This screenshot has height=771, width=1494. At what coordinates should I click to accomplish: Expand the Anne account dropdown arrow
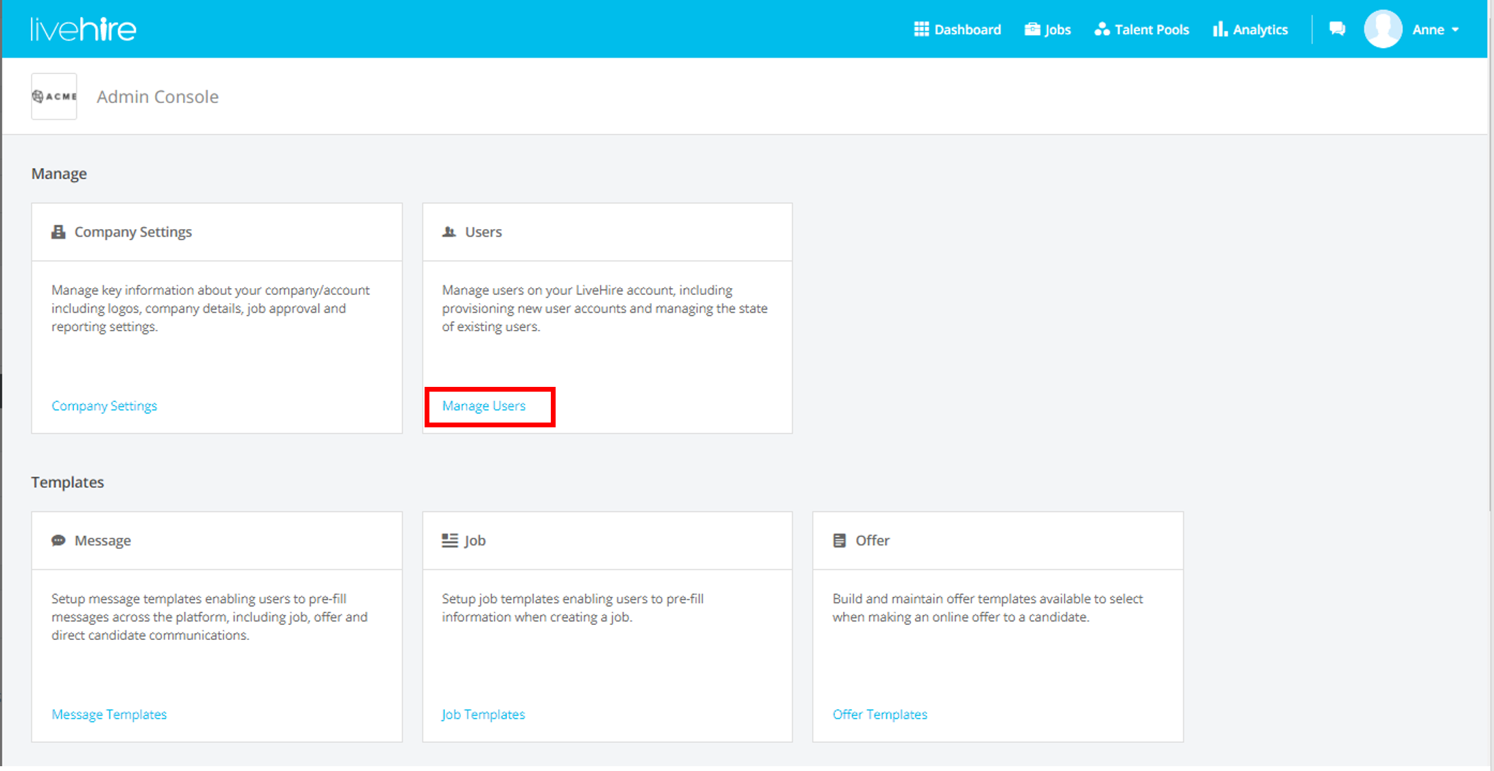click(x=1455, y=30)
